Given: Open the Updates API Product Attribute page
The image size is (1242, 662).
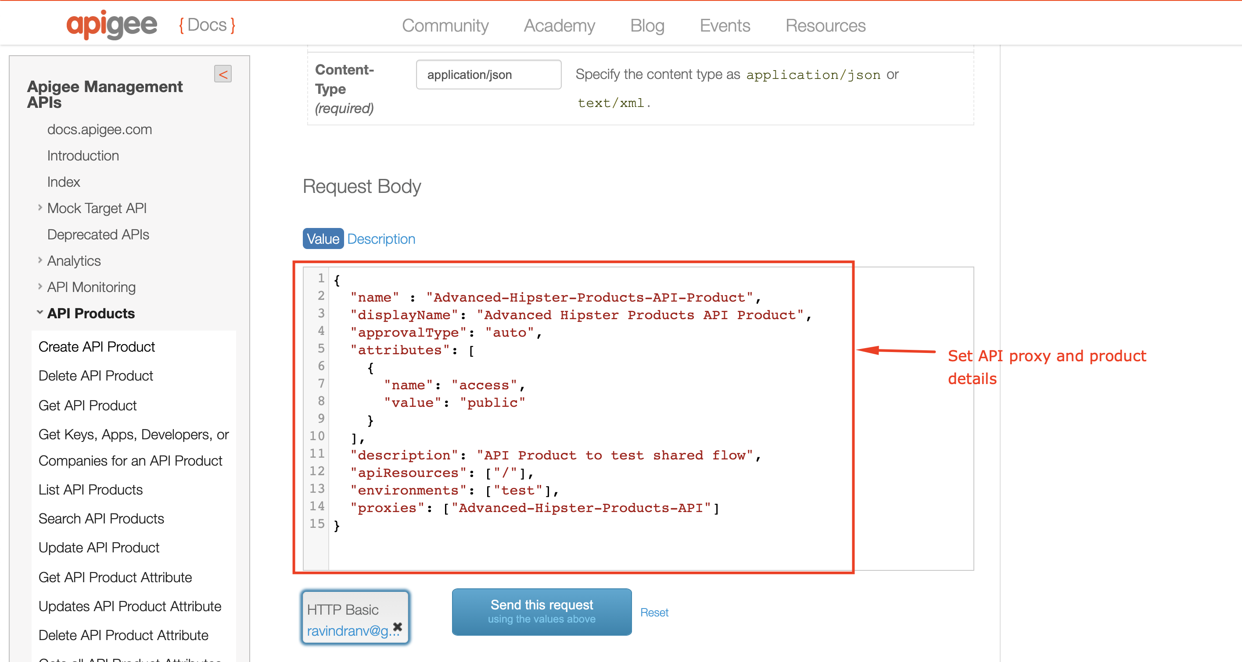Looking at the screenshot, I should tap(130, 606).
